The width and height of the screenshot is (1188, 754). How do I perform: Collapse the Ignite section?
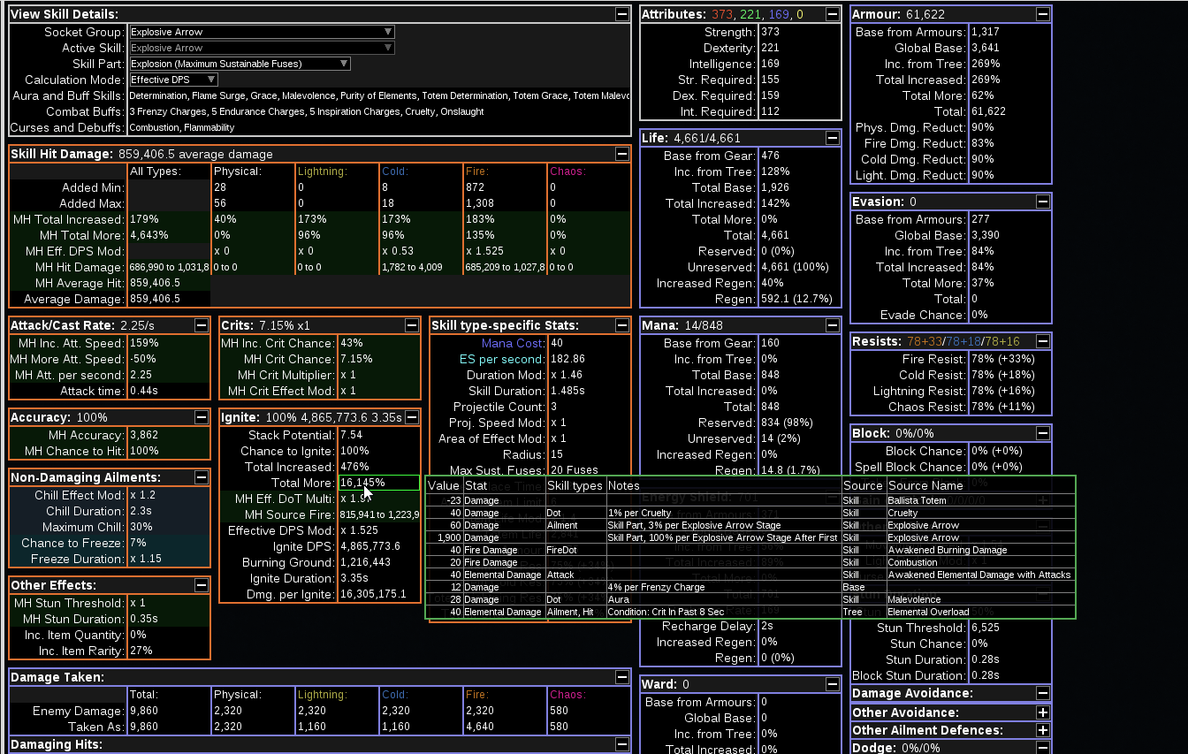[x=412, y=417]
